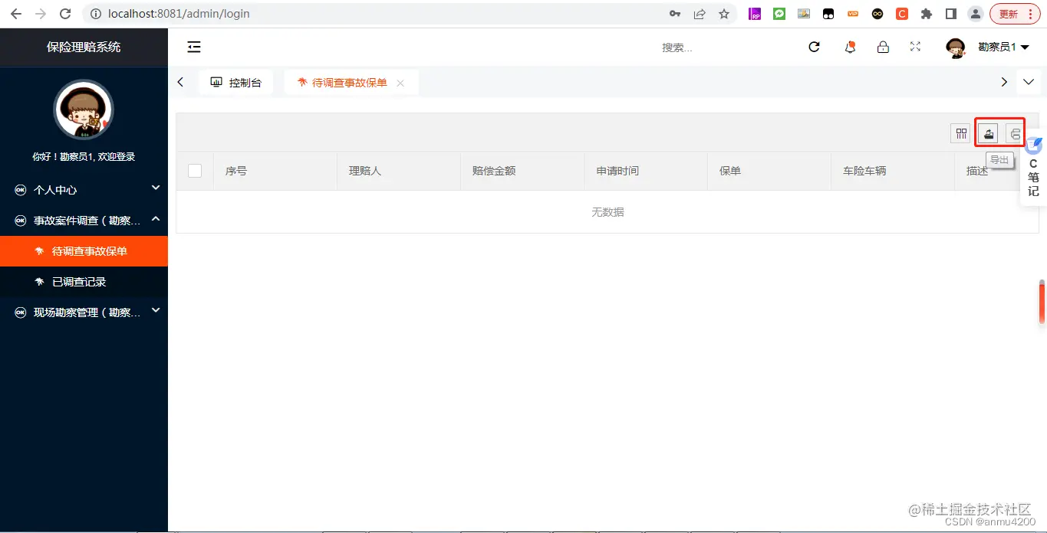Export the table data with the 导出 icon
Image resolution: width=1047 pixels, height=533 pixels.
coord(988,132)
